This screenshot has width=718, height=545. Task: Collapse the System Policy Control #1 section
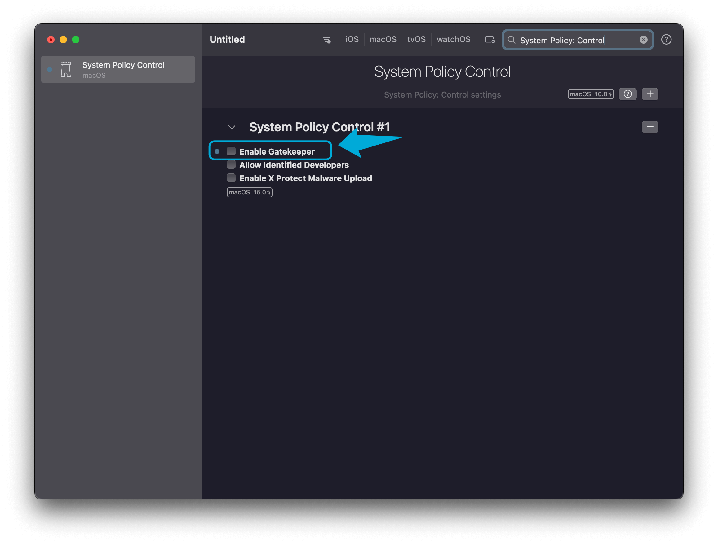click(232, 127)
